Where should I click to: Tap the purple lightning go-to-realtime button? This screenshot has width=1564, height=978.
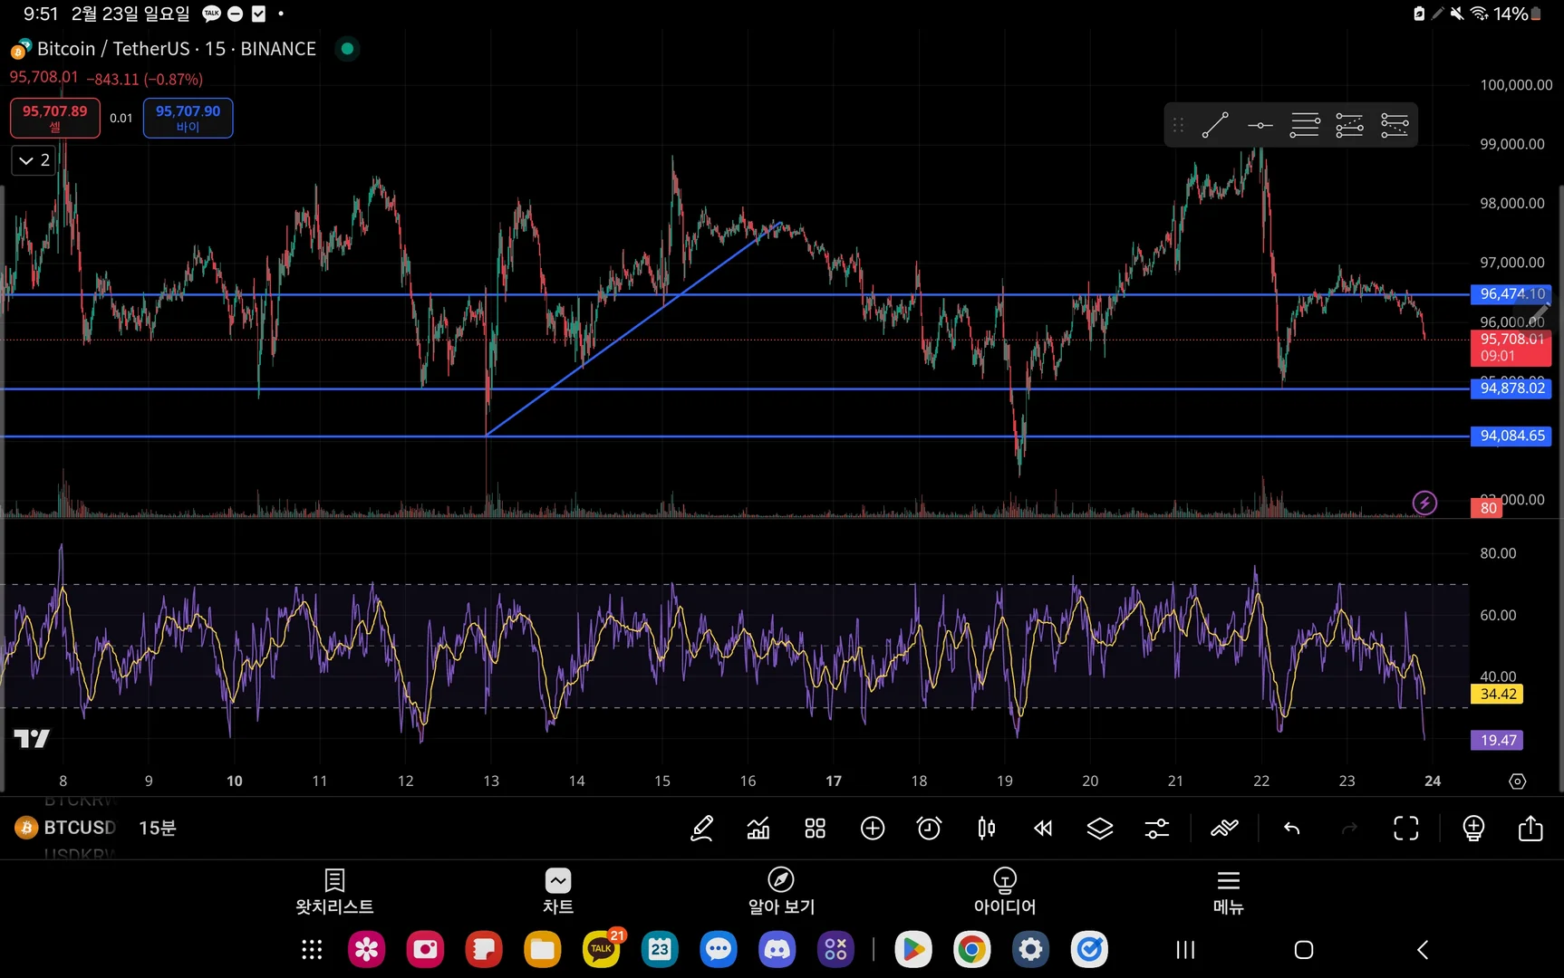[1424, 503]
